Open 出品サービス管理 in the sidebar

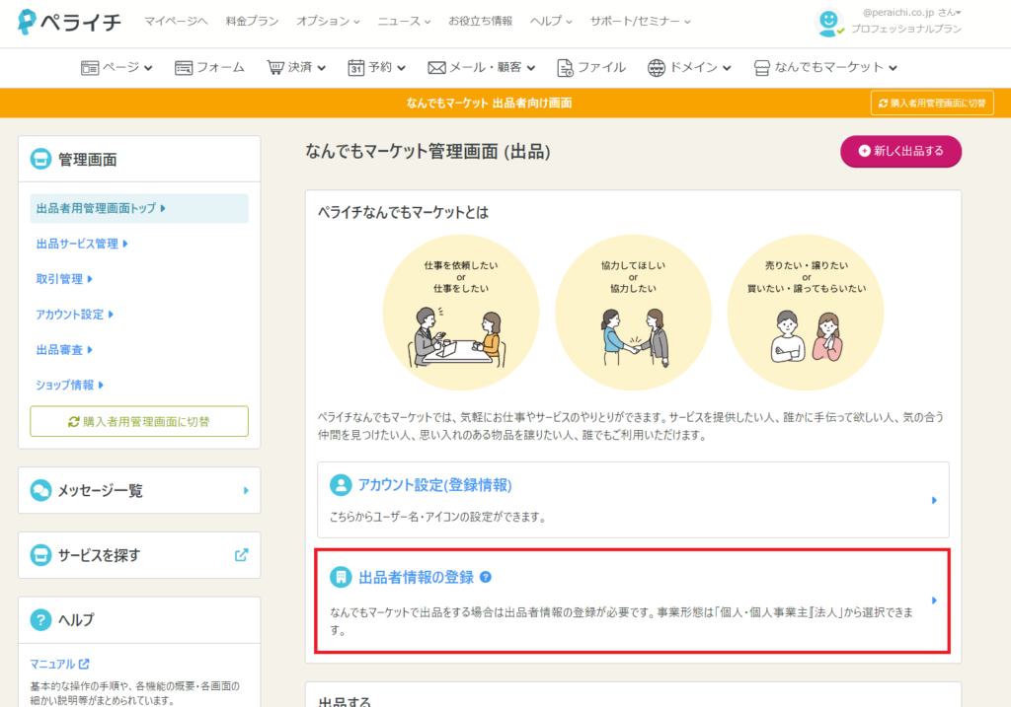[x=82, y=244]
